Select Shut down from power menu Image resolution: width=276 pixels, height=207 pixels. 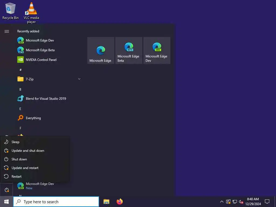[x=35, y=159]
